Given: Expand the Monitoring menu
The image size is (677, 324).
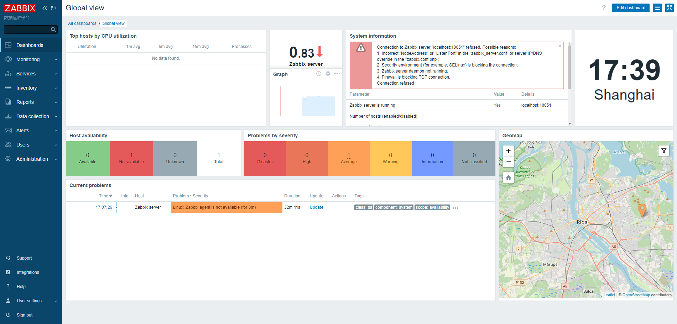Looking at the screenshot, I should (x=31, y=59).
